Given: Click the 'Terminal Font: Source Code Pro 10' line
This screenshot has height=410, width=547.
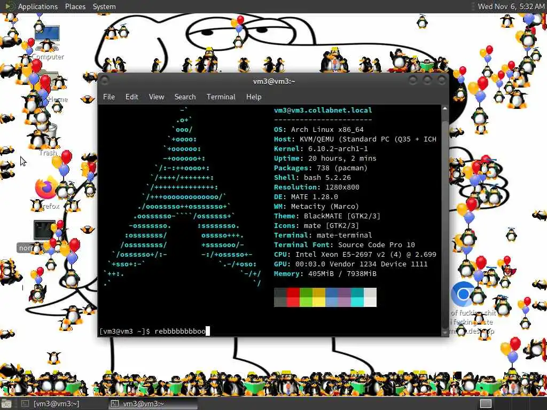Looking at the screenshot, I should [x=345, y=245].
